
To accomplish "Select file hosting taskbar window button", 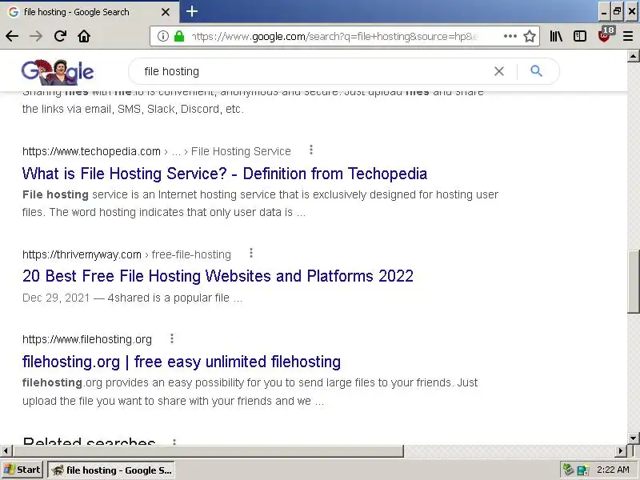I will click(x=111, y=470).
